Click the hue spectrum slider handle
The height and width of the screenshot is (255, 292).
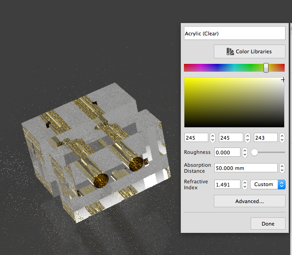click(x=266, y=68)
